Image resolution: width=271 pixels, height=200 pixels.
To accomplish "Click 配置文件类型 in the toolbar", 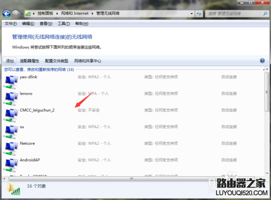I will tap(56, 61).
